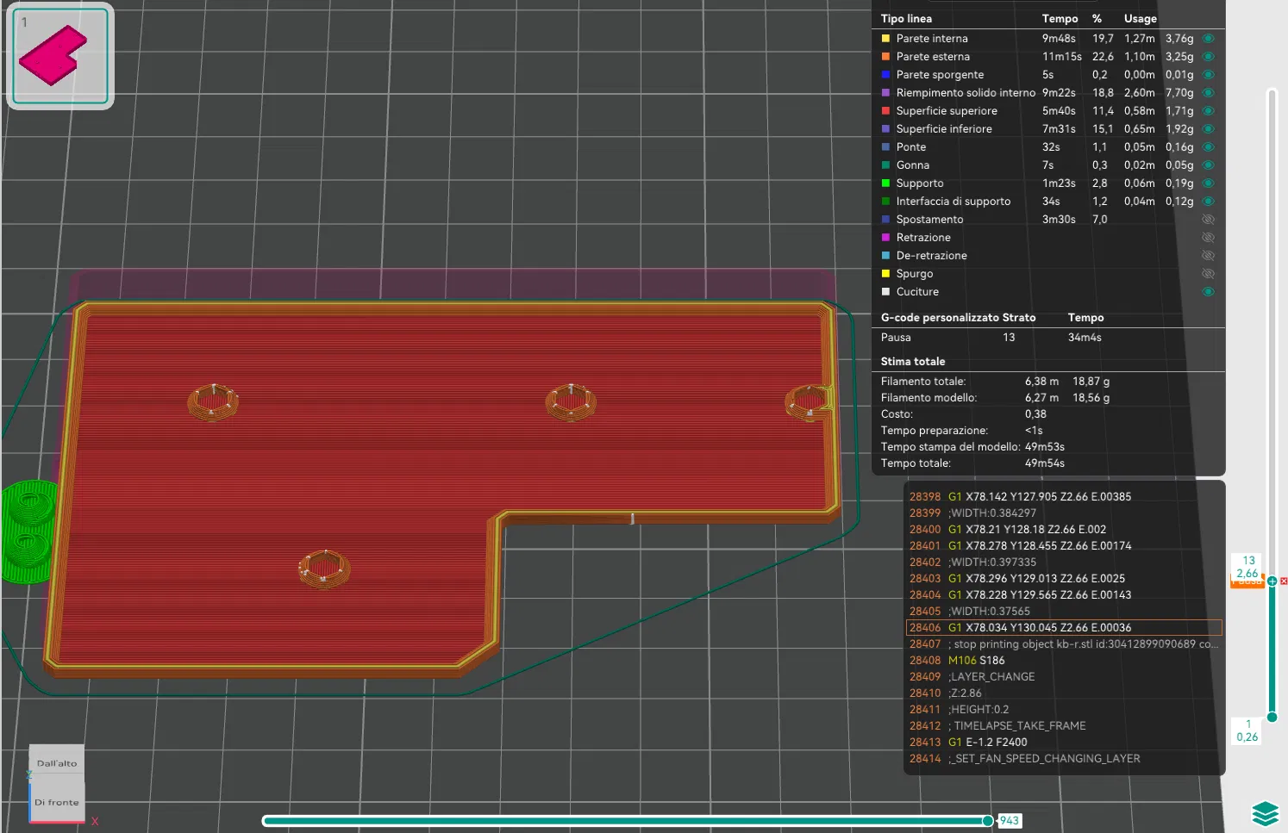The width and height of the screenshot is (1288, 833).
Task: Click the Tempo column header in legend
Action: coord(1060,19)
